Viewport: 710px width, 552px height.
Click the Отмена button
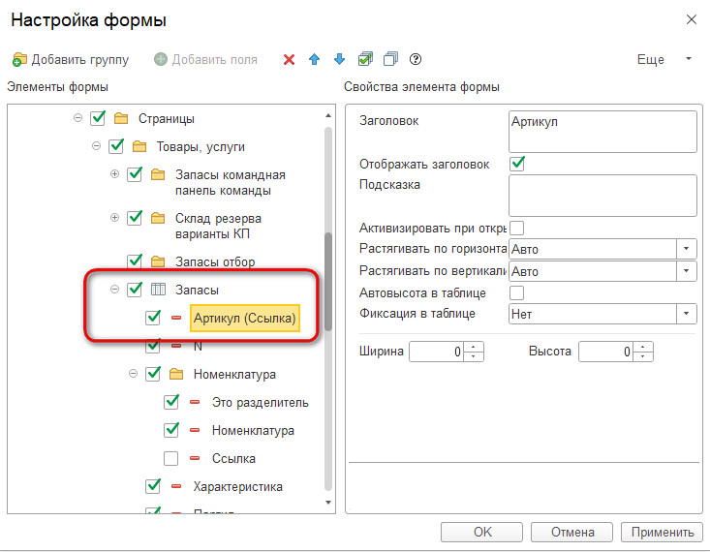tap(571, 532)
